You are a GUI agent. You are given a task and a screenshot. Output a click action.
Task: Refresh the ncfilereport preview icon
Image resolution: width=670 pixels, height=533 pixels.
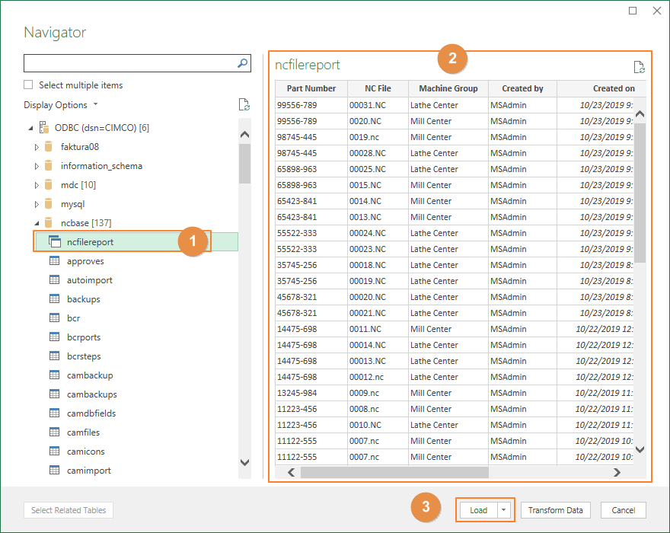click(x=639, y=67)
